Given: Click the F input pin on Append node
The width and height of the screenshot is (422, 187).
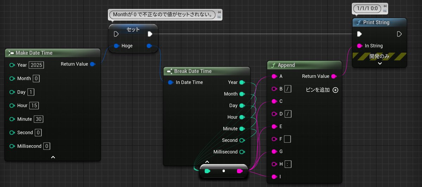Looking at the screenshot, I should [x=274, y=139].
